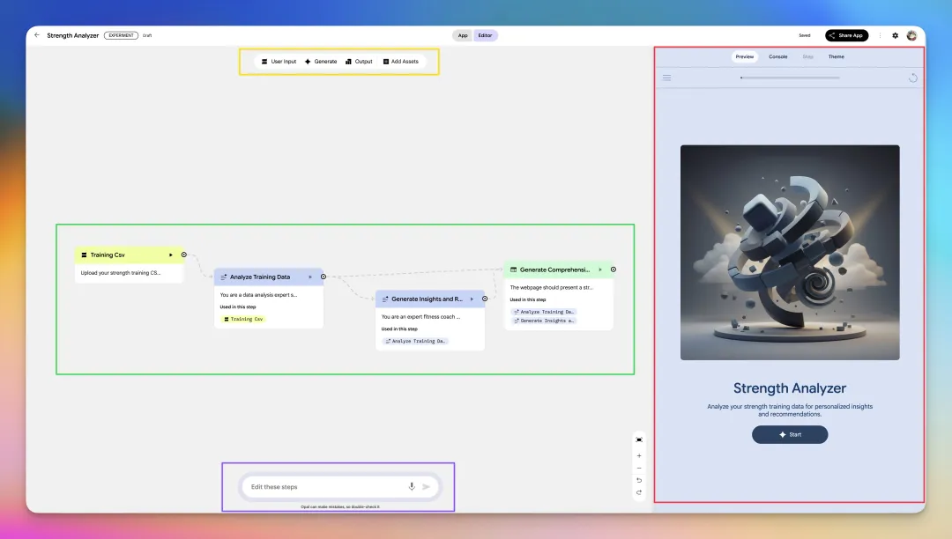952x539 pixels.
Task: Switch to the Editor view toggle
Action: click(486, 35)
